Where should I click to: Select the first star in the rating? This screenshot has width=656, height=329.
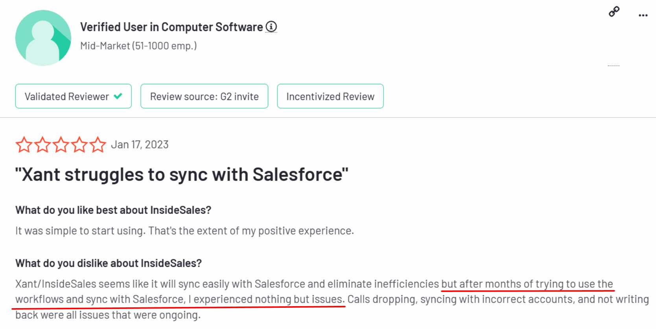click(24, 145)
